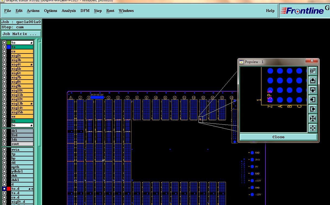Open the Step menu
Viewport: 330px width, 205px height.
tap(98, 11)
